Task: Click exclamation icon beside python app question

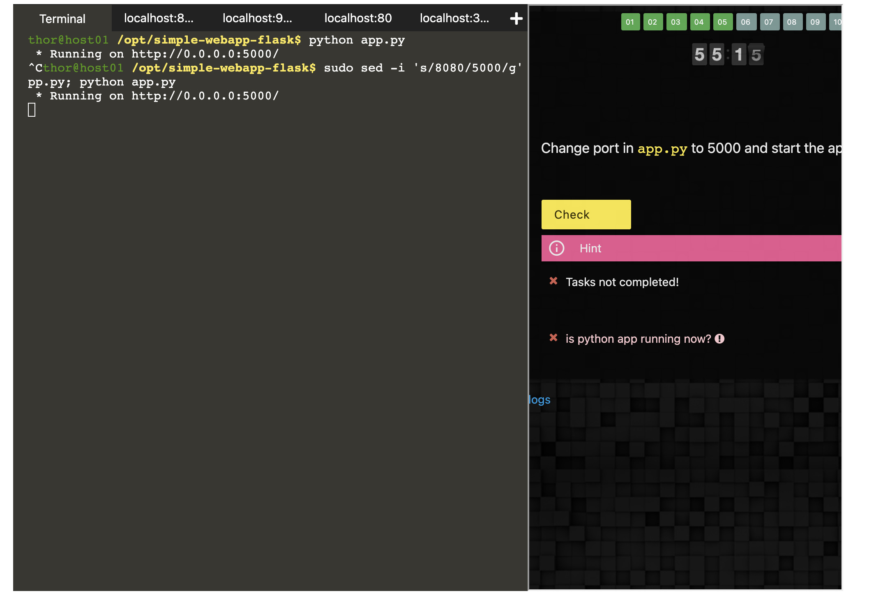Action: click(x=719, y=339)
